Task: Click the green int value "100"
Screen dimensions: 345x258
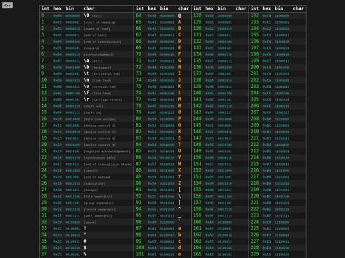Action: tap(140, 248)
